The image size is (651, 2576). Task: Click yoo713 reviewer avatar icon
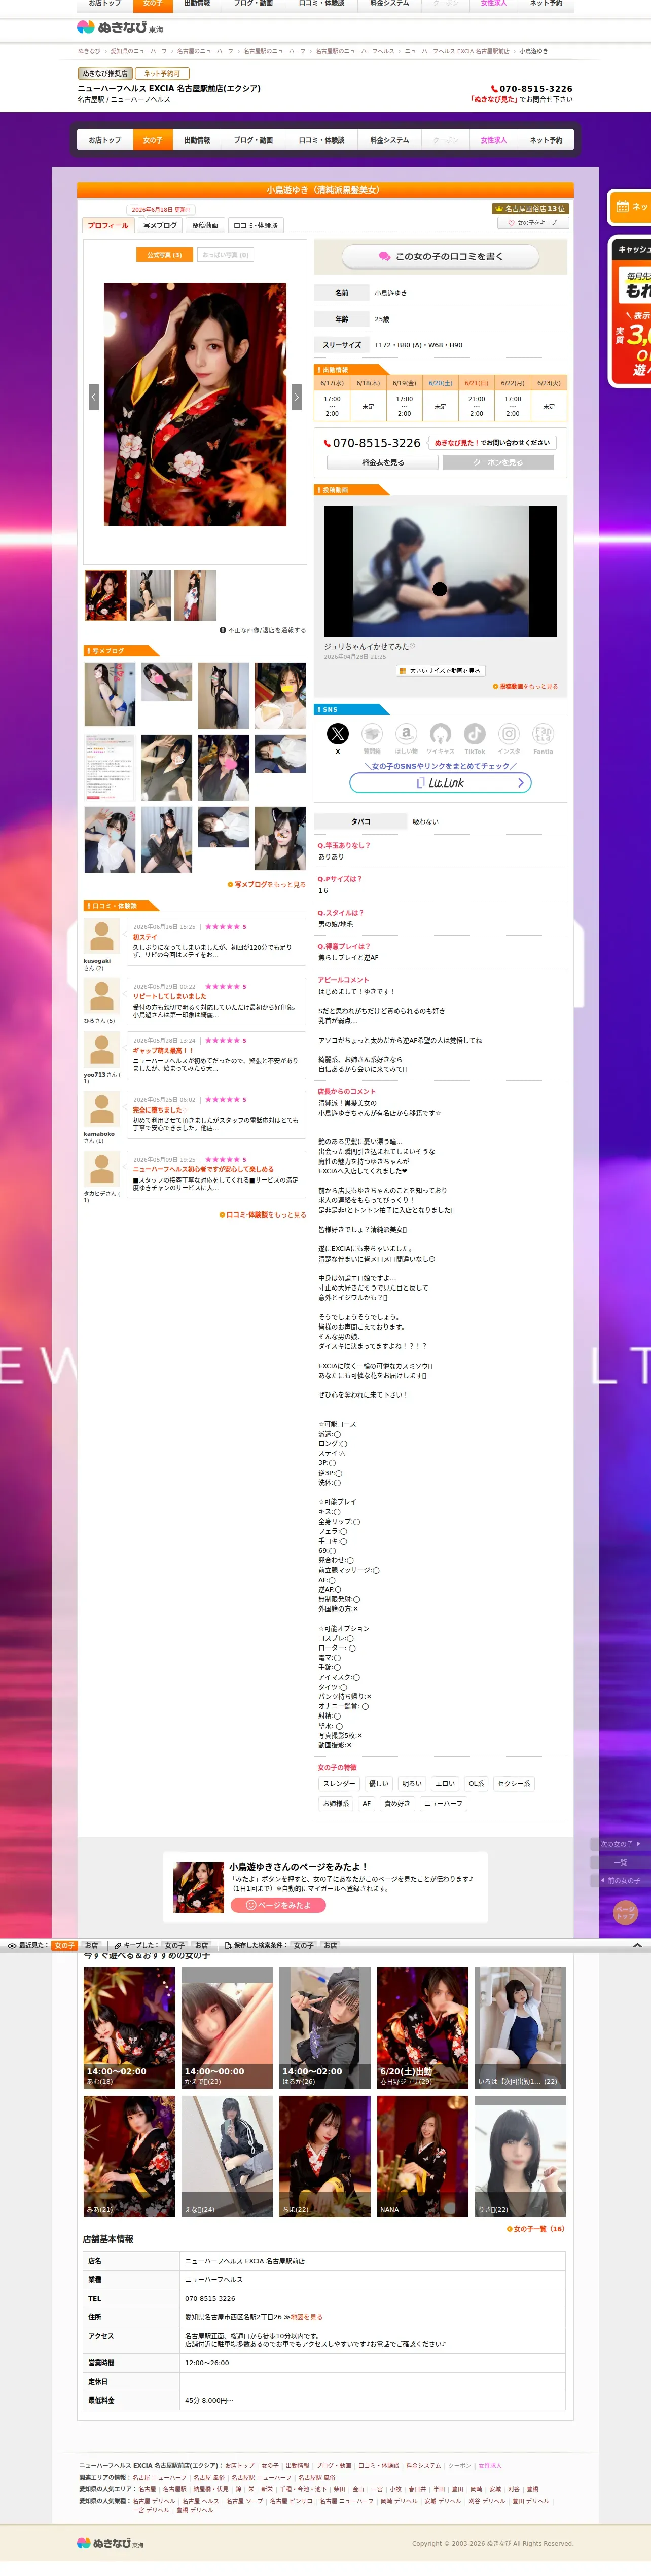101,1050
